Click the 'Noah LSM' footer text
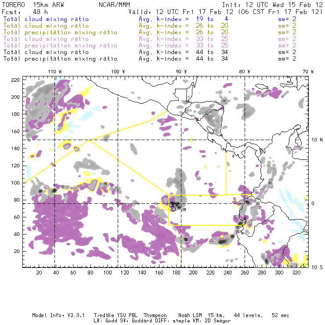The height and width of the screenshot is (325, 325). point(190,315)
